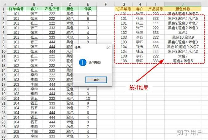The width and height of the screenshot is (208, 140).
Task: Select row 28 header
Action: click(3, 136)
